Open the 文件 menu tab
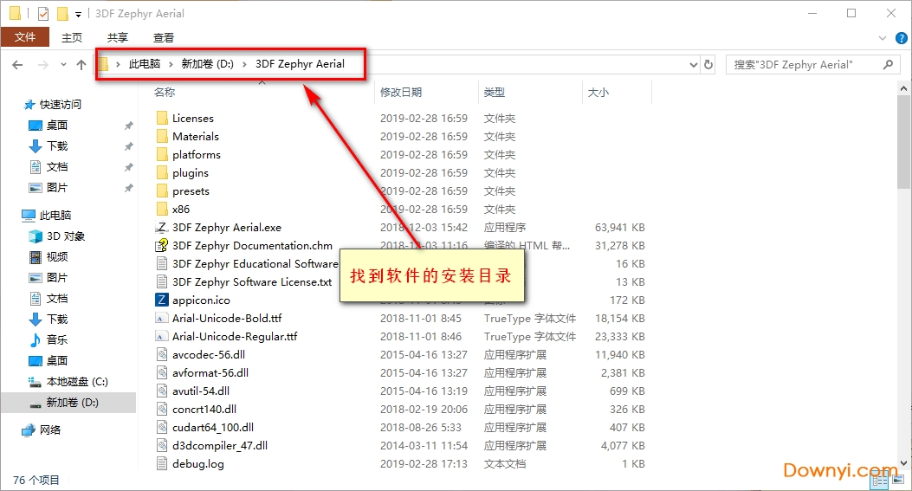Screen dimensions: 912x491 pos(25,37)
